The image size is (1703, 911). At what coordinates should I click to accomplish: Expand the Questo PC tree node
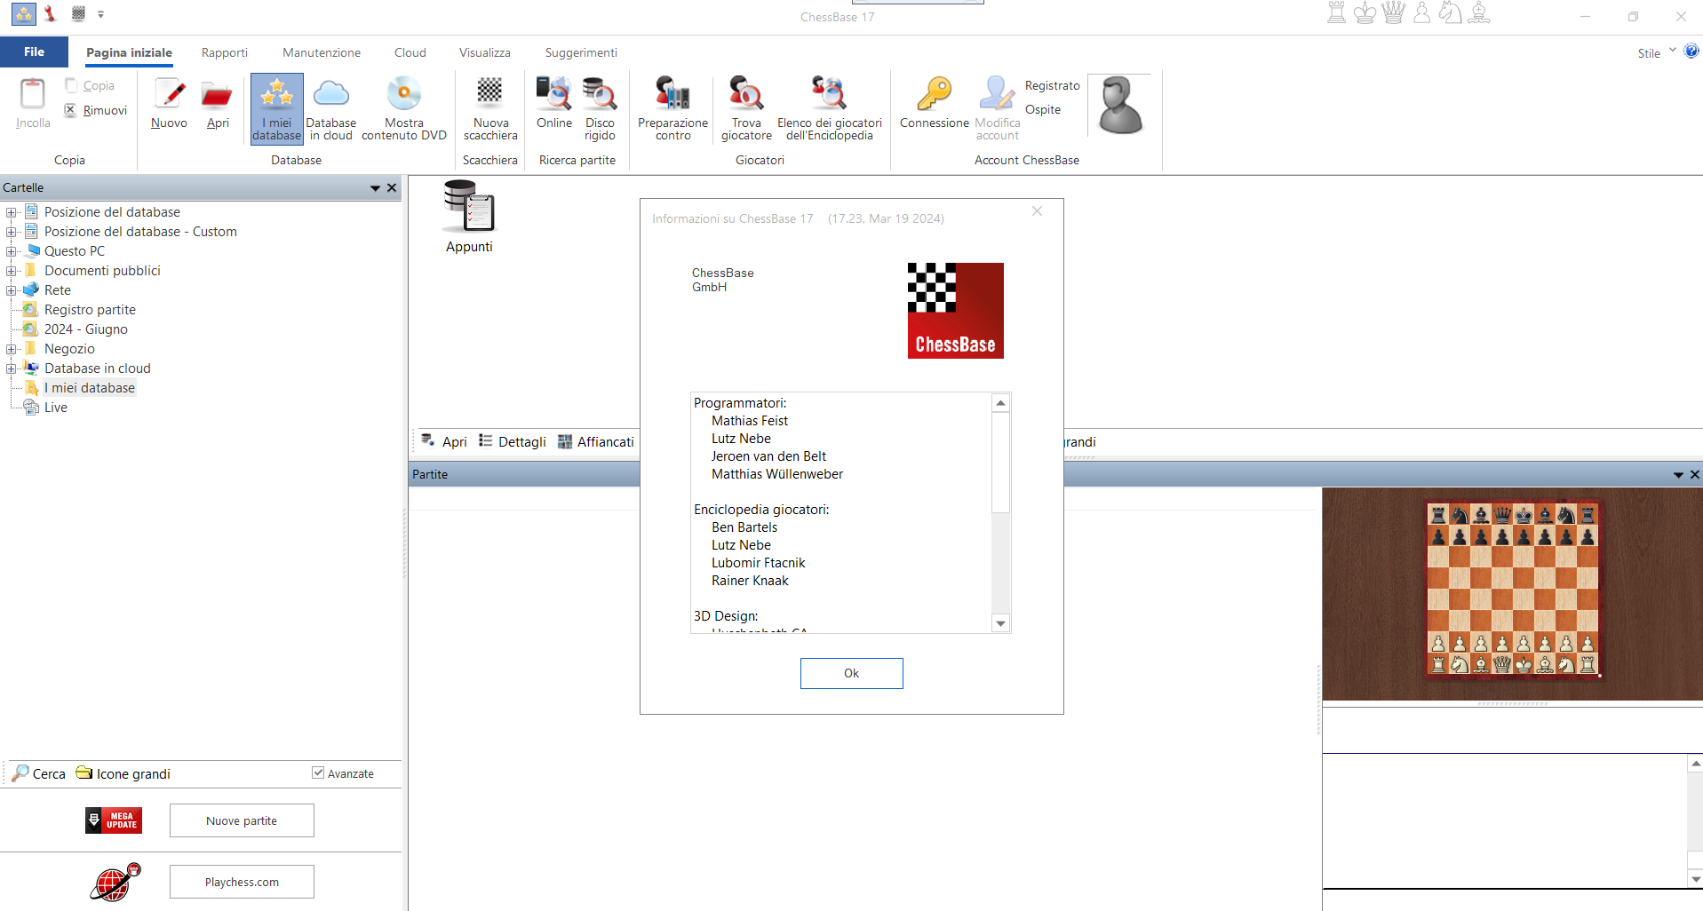pos(12,251)
